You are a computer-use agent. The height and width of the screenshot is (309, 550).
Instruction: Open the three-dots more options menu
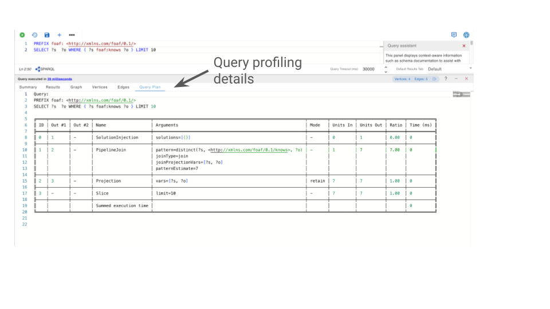(x=72, y=35)
